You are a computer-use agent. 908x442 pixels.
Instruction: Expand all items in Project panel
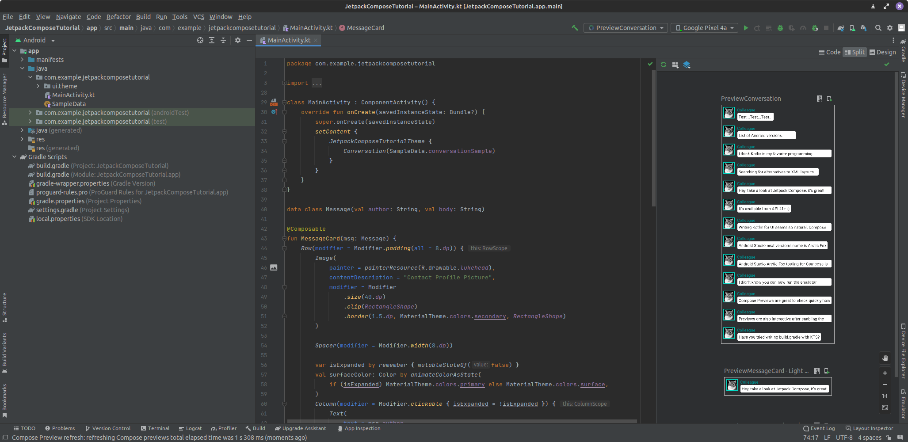[212, 40]
